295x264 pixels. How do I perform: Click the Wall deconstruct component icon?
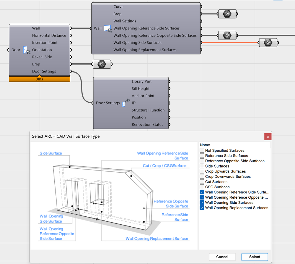click(108, 28)
